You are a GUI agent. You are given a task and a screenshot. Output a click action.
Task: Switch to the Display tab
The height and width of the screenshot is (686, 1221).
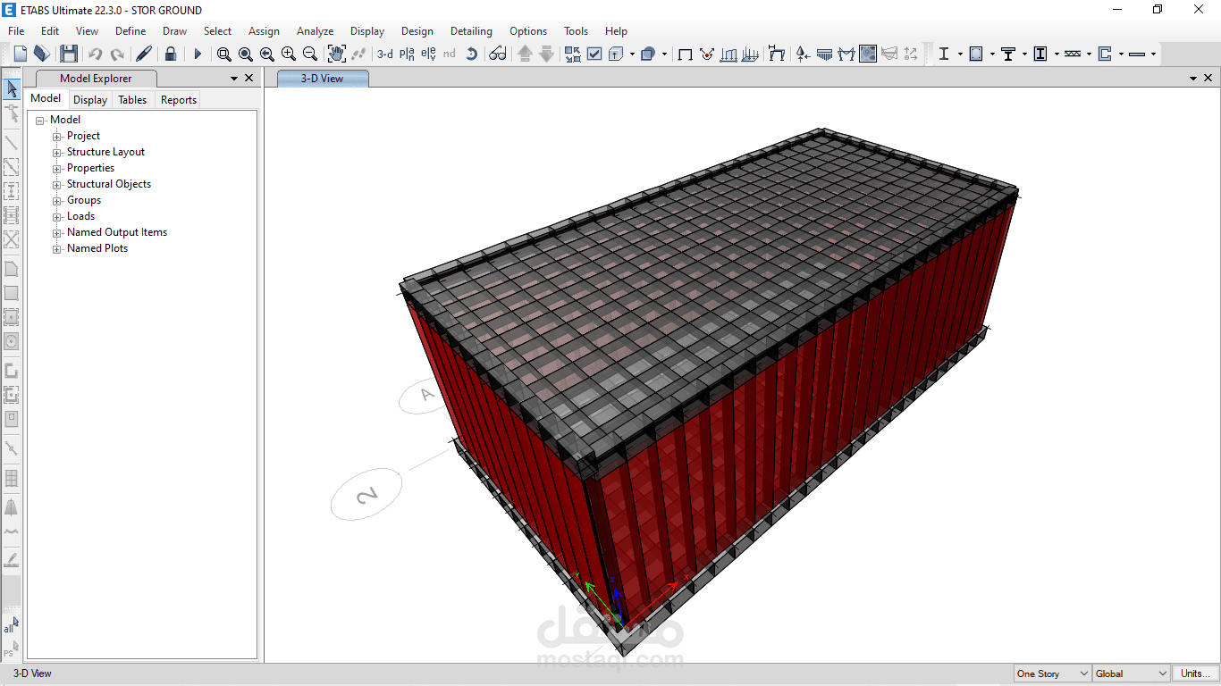point(90,100)
